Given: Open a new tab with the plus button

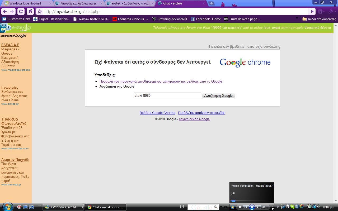Looking at the screenshot, I should 211,3.
